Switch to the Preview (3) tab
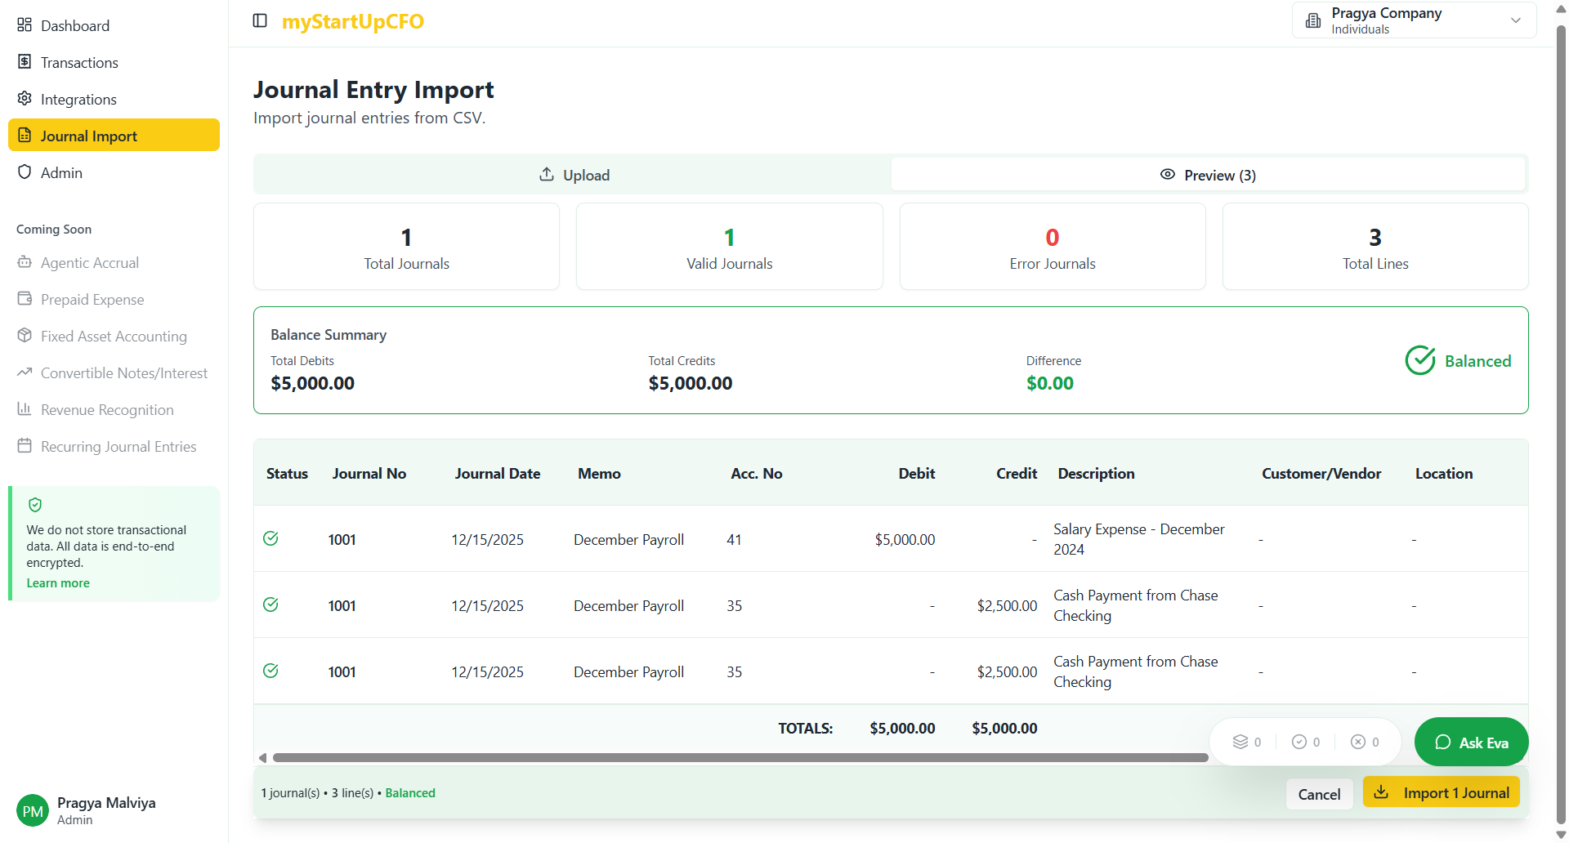The width and height of the screenshot is (1569, 843). coord(1208,174)
